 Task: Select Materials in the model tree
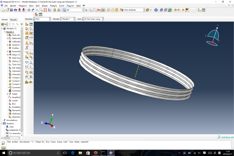click(16, 38)
